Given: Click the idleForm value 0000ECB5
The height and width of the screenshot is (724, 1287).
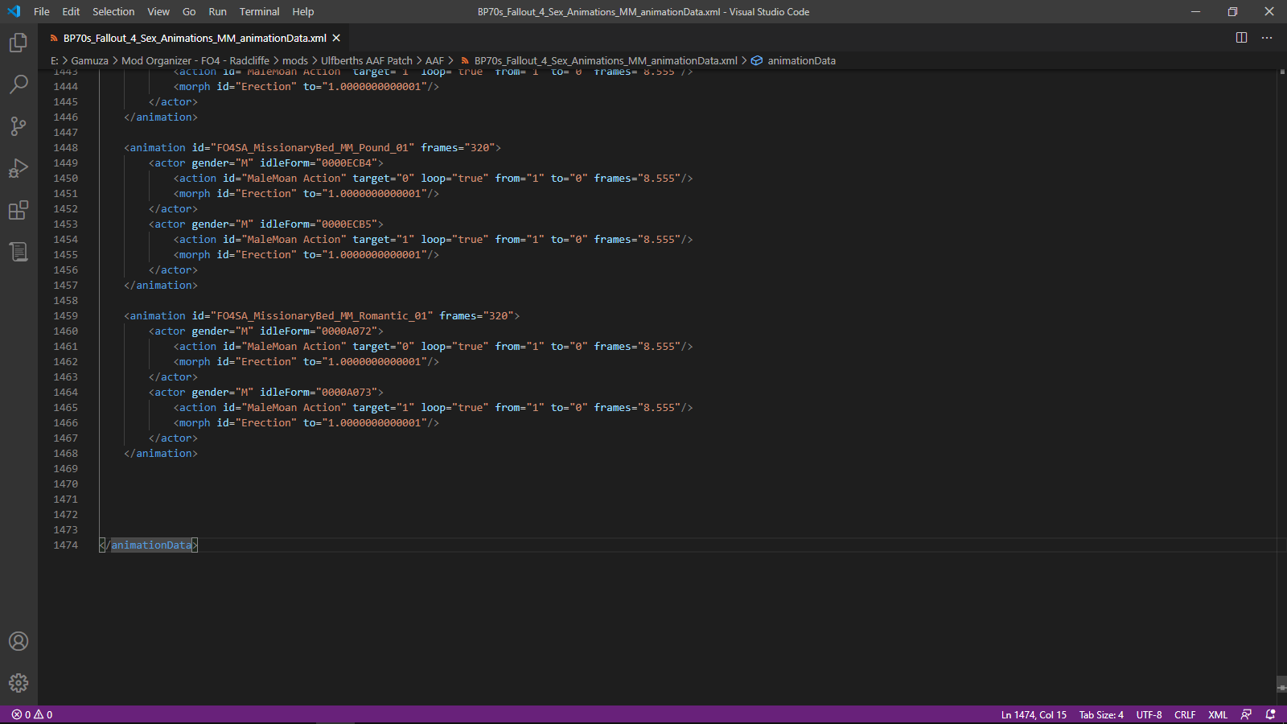Looking at the screenshot, I should [347, 224].
